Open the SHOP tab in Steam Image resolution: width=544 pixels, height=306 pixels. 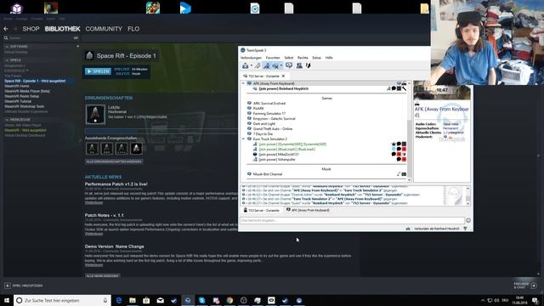click(31, 29)
